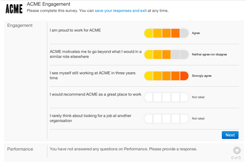The width and height of the screenshot is (246, 162).
Task: Click the '0 of 5' progress counter
Action: [236, 157]
